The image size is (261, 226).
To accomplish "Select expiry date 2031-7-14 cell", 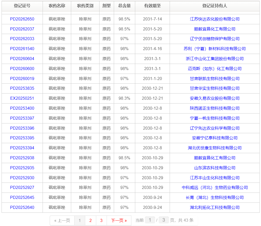I will [x=153, y=19].
